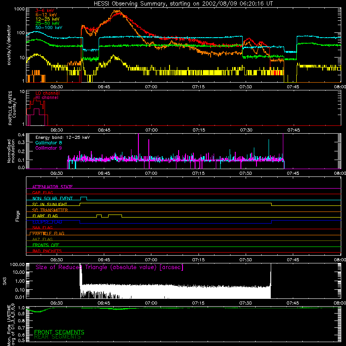Image resolution: width=346 pixels, height=346 pixels.
Task: Click the 'PARTICLE RATES' axis title
Action: (x=10, y=108)
